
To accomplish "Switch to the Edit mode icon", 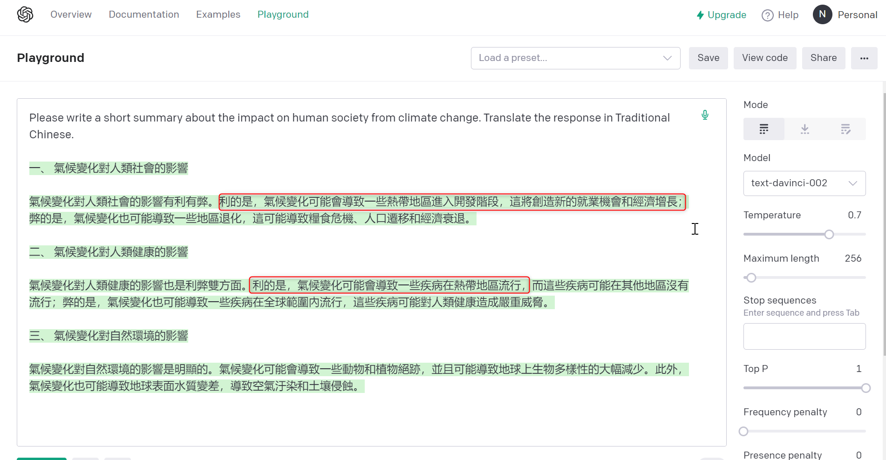I will [845, 129].
